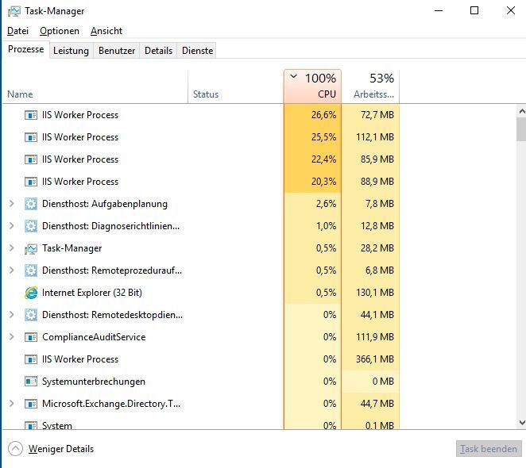Image resolution: width=526 pixels, height=468 pixels.
Task: Click the scrollbar up arrow
Action: pos(522,111)
